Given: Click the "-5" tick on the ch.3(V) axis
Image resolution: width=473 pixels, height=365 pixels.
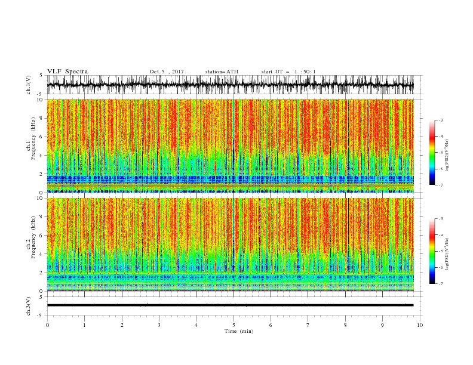Looking at the screenshot, I should click(x=41, y=315).
